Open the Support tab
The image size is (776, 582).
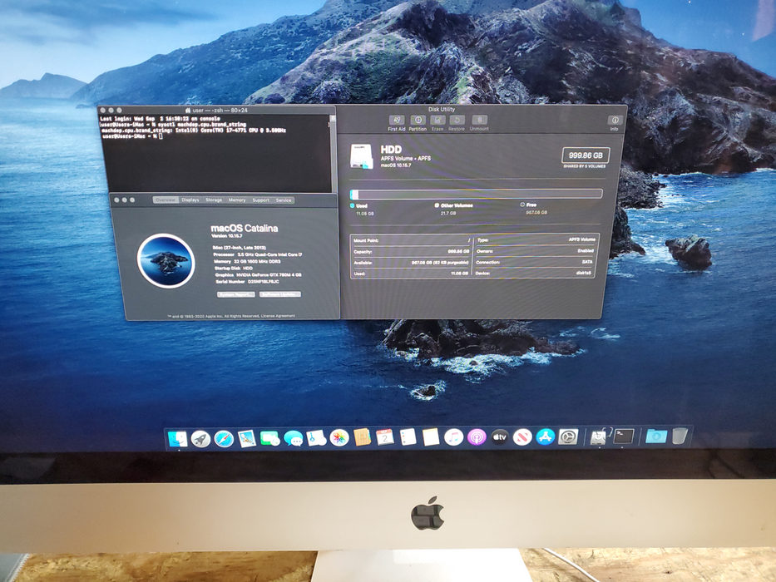click(260, 200)
